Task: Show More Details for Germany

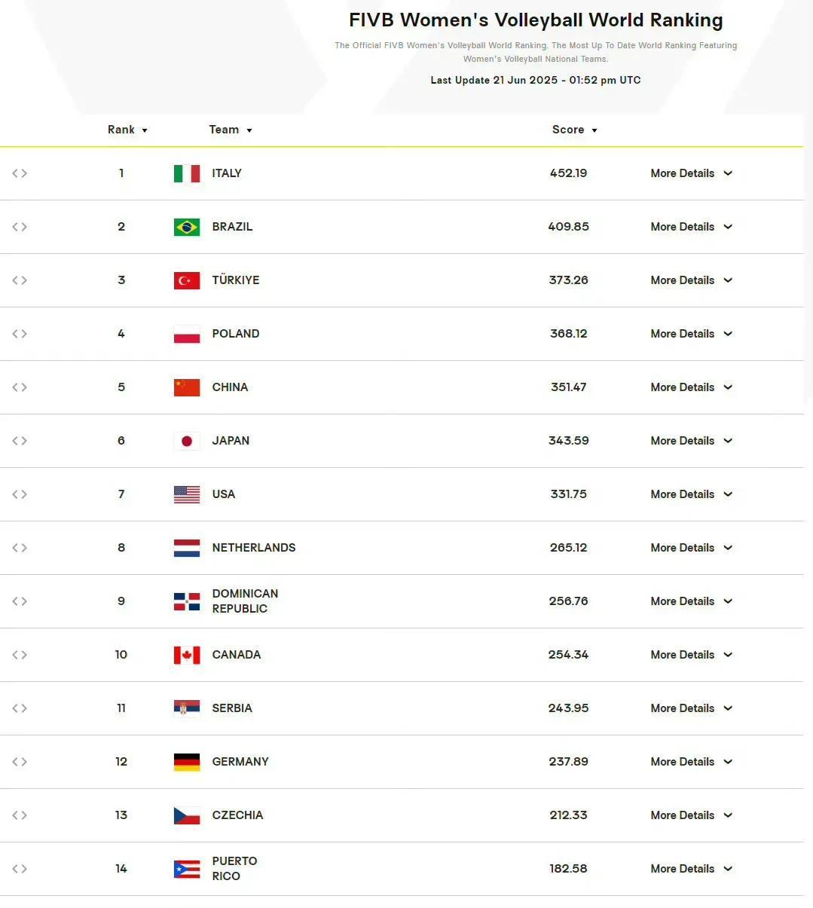Action: point(692,762)
